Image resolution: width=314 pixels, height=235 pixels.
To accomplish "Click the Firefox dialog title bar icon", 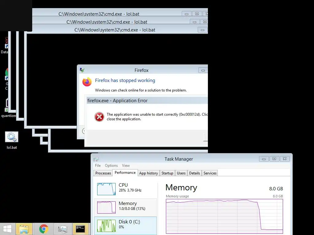I will tap(82, 70).
